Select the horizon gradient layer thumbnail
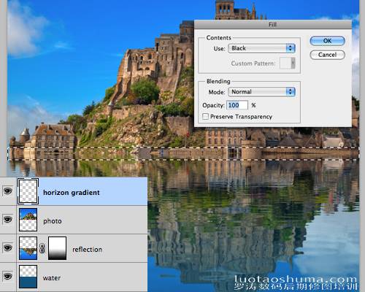This screenshot has height=292, width=365. tap(28, 191)
